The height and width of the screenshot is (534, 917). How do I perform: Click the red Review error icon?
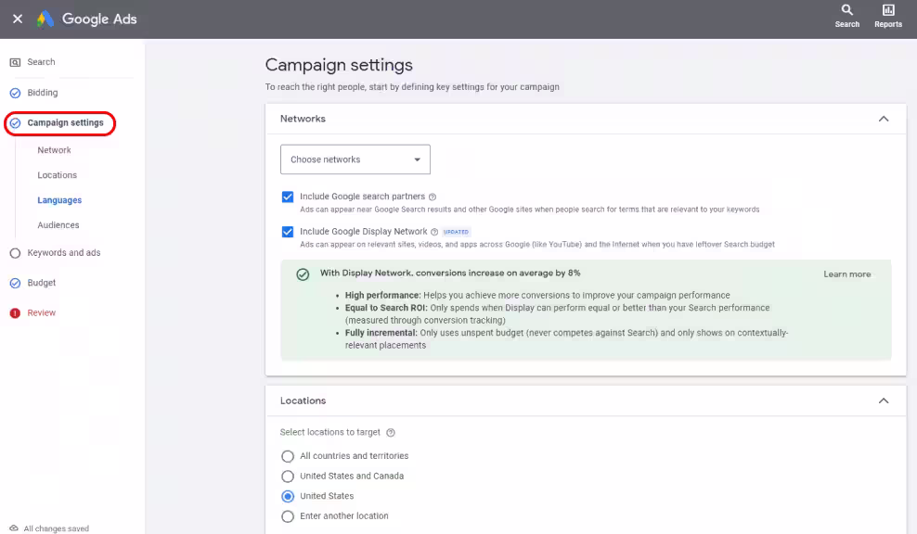15,313
